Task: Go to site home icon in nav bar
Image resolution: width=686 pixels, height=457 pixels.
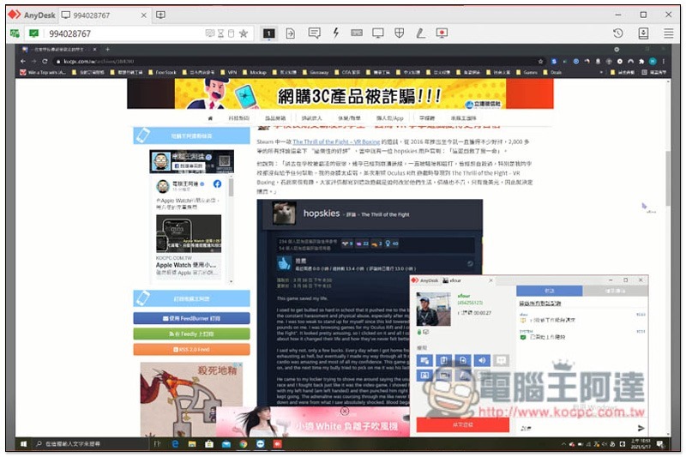Action: click(x=210, y=118)
